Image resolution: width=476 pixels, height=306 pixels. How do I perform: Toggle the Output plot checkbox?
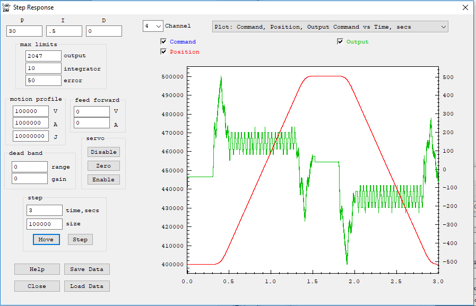(x=340, y=42)
